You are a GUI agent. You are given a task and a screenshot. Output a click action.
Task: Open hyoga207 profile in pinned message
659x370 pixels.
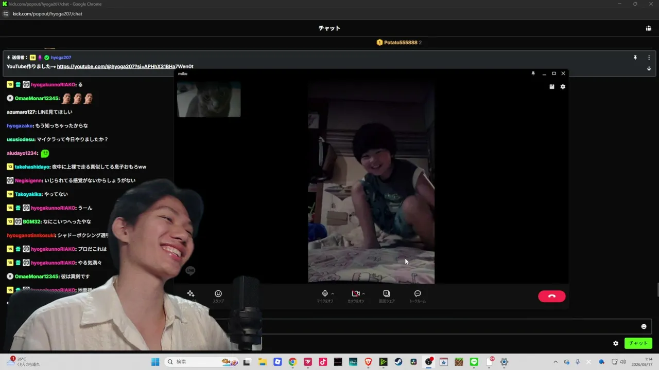(61, 58)
